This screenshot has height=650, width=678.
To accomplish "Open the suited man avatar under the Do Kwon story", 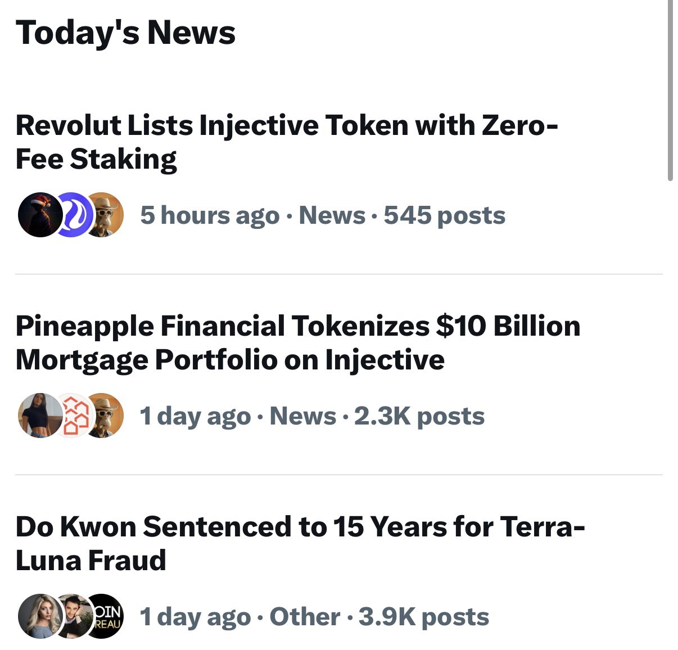I will tap(72, 616).
